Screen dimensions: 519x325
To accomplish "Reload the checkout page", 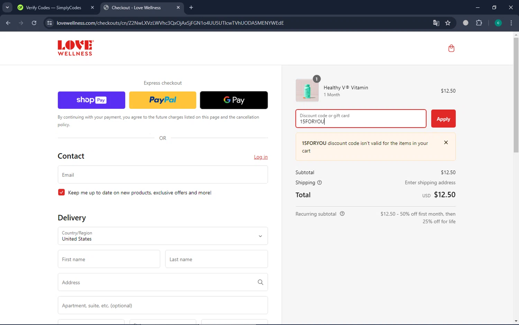I will [34, 23].
